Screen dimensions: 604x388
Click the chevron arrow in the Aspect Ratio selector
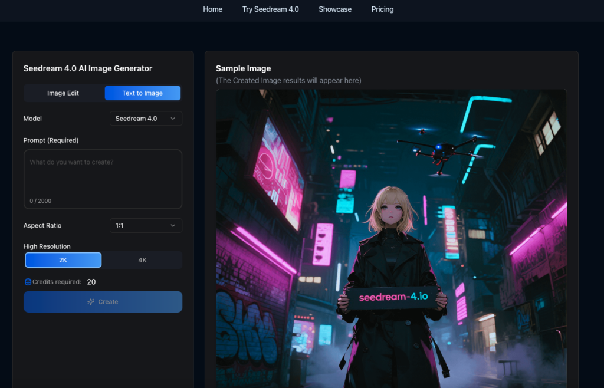point(173,226)
